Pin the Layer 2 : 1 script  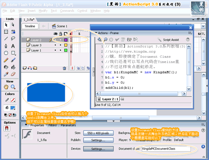tap(122, 99)
